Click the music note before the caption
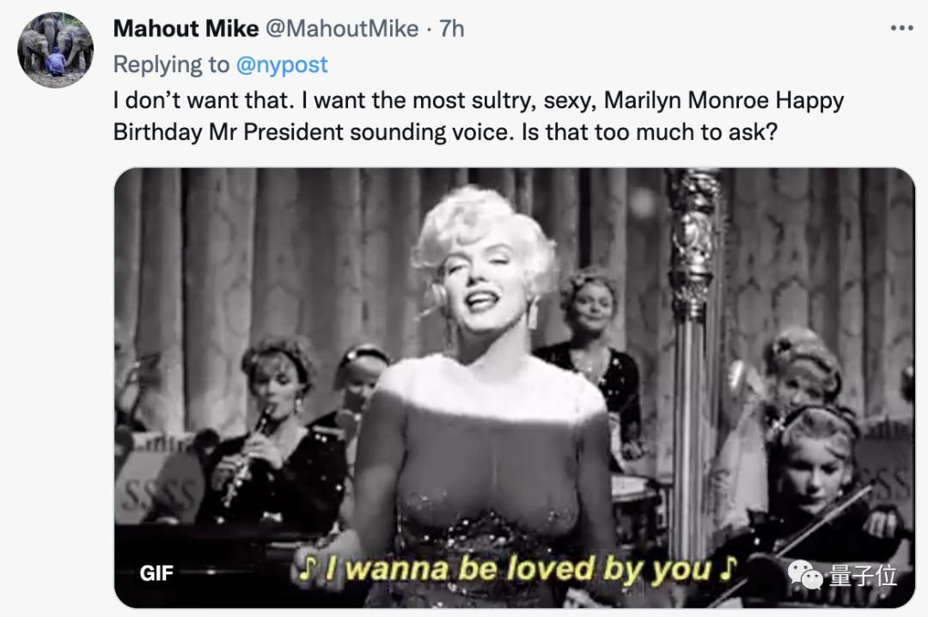928x617 pixels. pyautogui.click(x=307, y=569)
